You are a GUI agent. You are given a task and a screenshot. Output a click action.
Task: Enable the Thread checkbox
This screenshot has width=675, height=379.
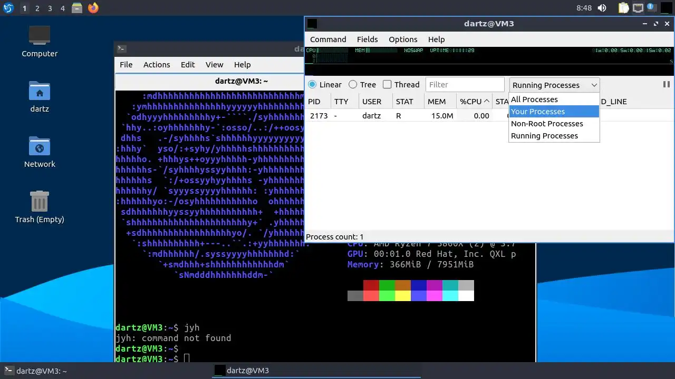[x=401, y=84]
